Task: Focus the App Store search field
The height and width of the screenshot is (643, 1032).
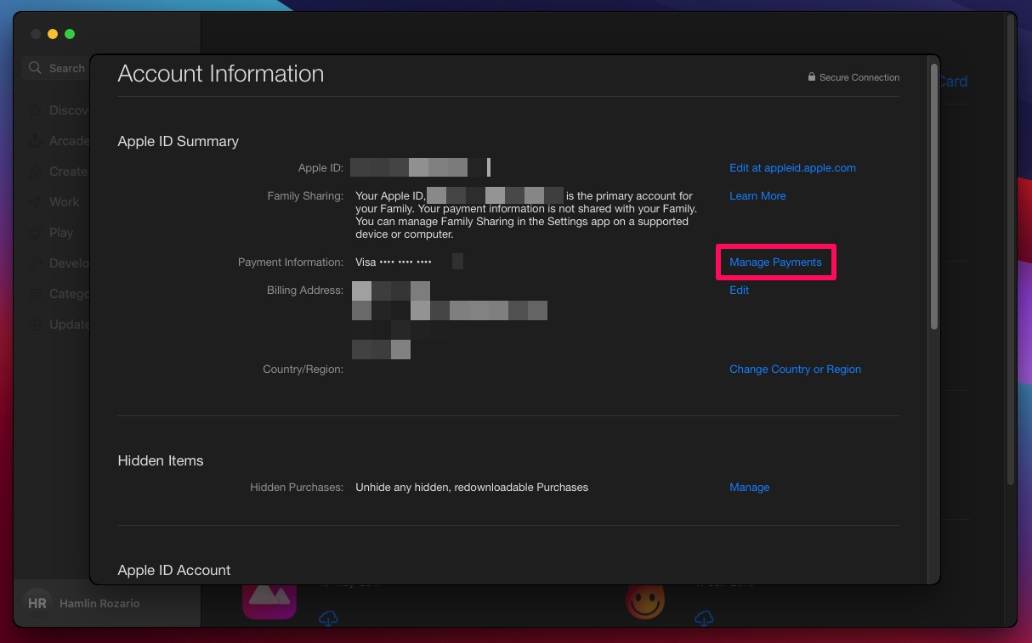Action: [56, 68]
